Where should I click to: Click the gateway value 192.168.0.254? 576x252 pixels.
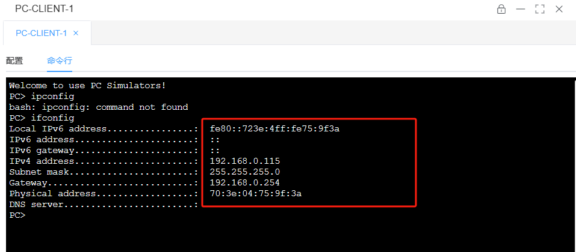click(244, 182)
